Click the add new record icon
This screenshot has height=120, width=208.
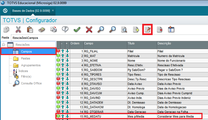point(136,29)
